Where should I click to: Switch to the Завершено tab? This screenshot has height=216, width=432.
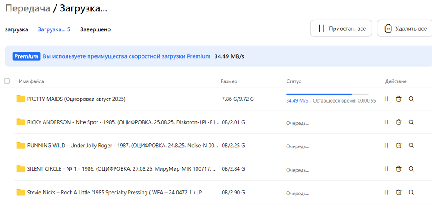click(95, 29)
